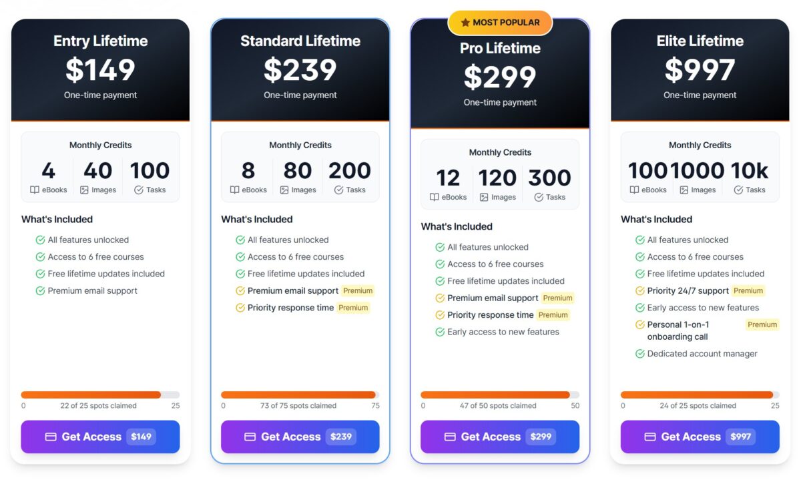Click Images icon in Pro Lifetime credits
The height and width of the screenshot is (482, 801).
point(485,198)
